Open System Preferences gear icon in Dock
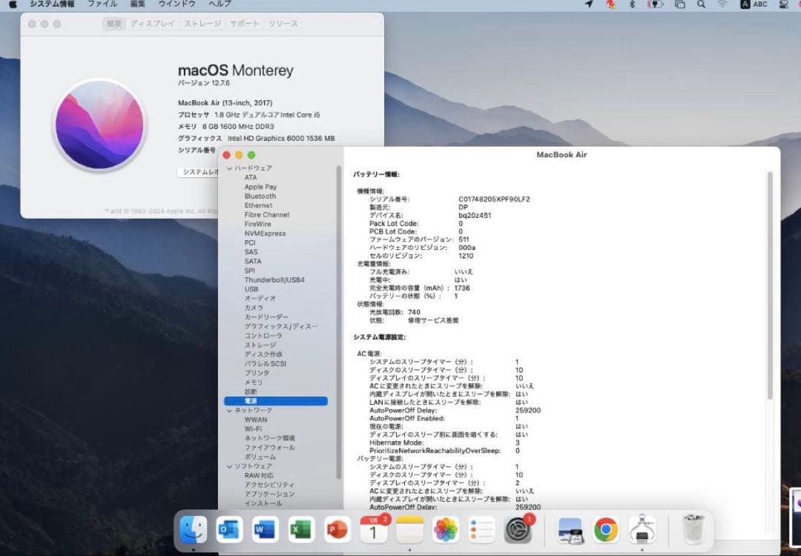The height and width of the screenshot is (556, 801). tap(518, 530)
